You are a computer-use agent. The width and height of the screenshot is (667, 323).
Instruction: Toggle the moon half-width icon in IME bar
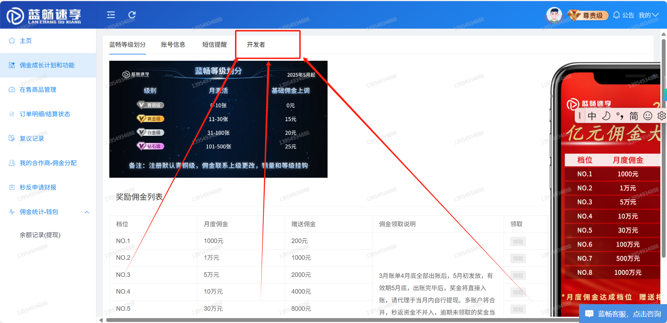pyautogui.click(x=606, y=116)
